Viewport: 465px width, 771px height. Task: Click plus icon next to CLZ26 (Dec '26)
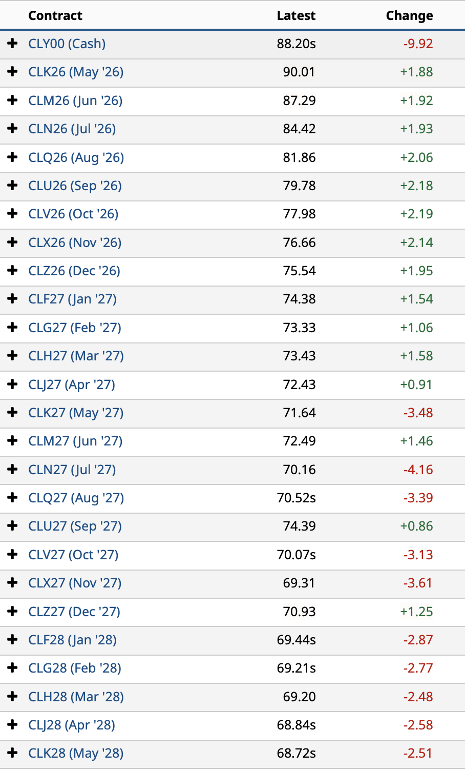[13, 271]
